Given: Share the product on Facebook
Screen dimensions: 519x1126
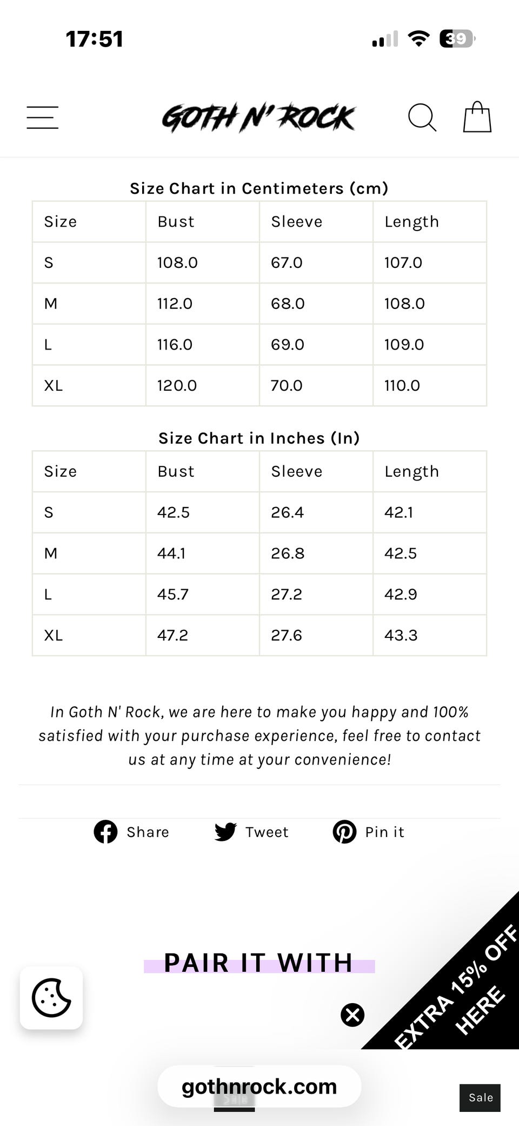Looking at the screenshot, I should [x=131, y=832].
